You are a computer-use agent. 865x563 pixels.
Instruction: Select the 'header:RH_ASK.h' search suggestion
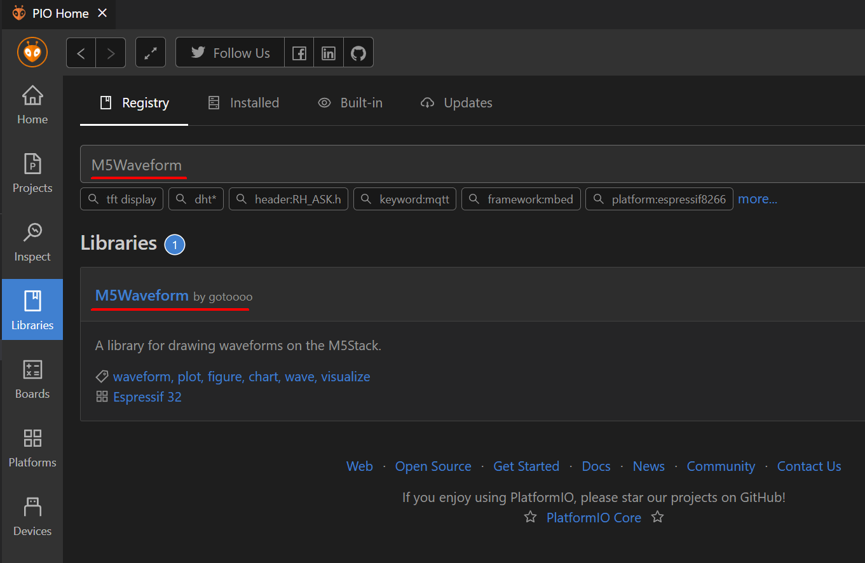point(289,199)
